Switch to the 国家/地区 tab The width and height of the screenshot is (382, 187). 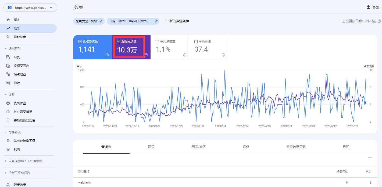click(x=199, y=147)
